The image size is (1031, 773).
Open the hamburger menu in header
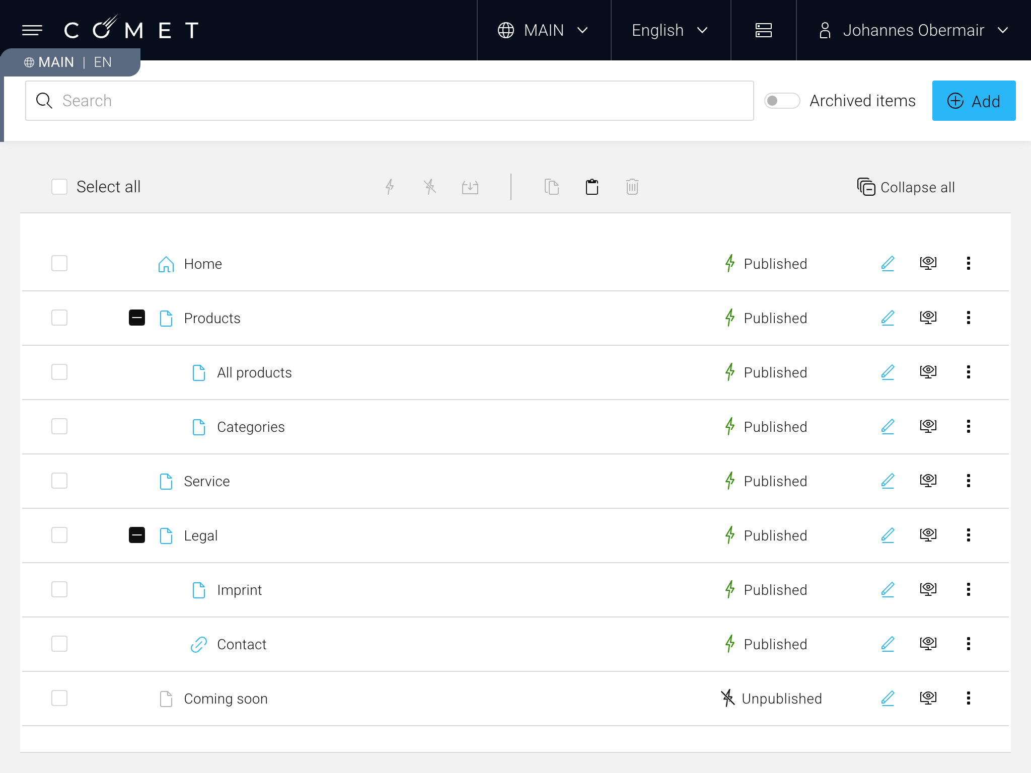32,30
